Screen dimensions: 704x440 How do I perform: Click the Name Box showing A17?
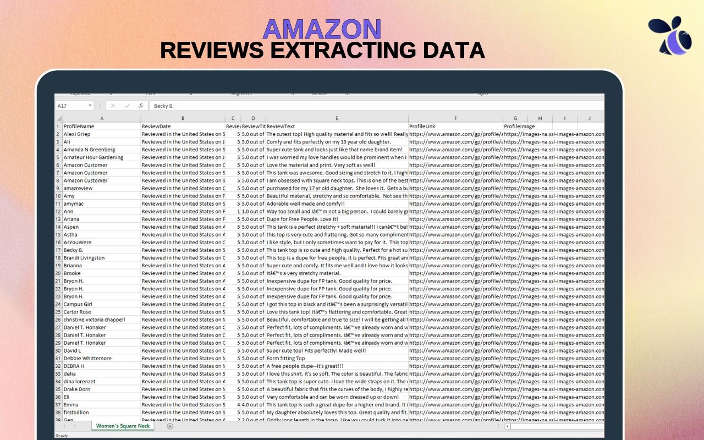pyautogui.click(x=75, y=106)
